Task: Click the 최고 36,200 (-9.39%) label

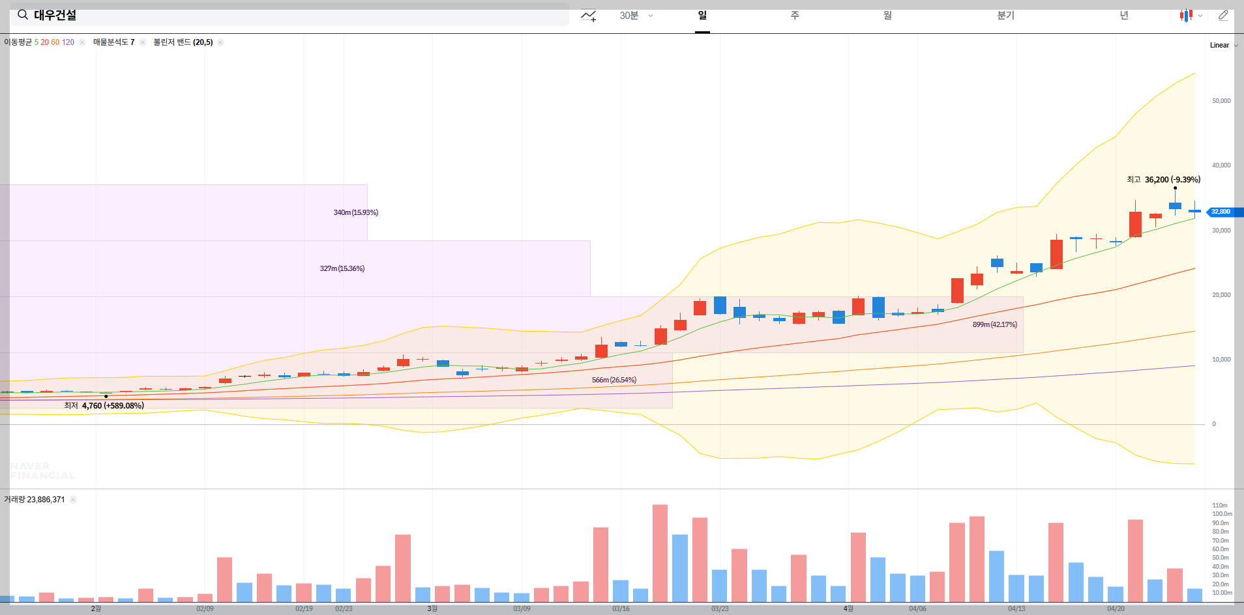Action: 1163,180
